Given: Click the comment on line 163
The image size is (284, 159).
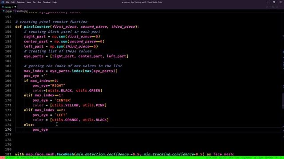Looking at the screenshot, I should coord(73,66).
